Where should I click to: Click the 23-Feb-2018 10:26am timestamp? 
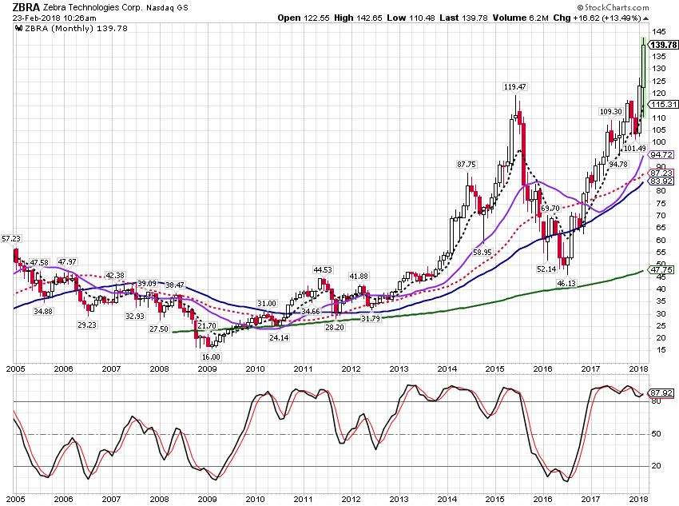54,18
